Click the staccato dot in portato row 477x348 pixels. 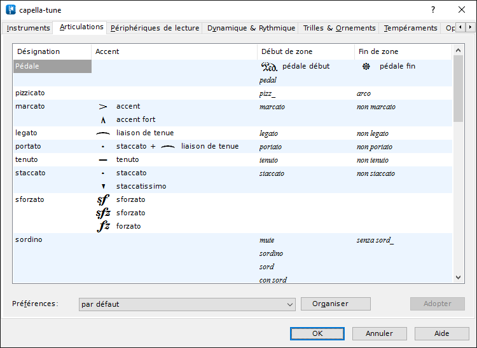[103, 147]
